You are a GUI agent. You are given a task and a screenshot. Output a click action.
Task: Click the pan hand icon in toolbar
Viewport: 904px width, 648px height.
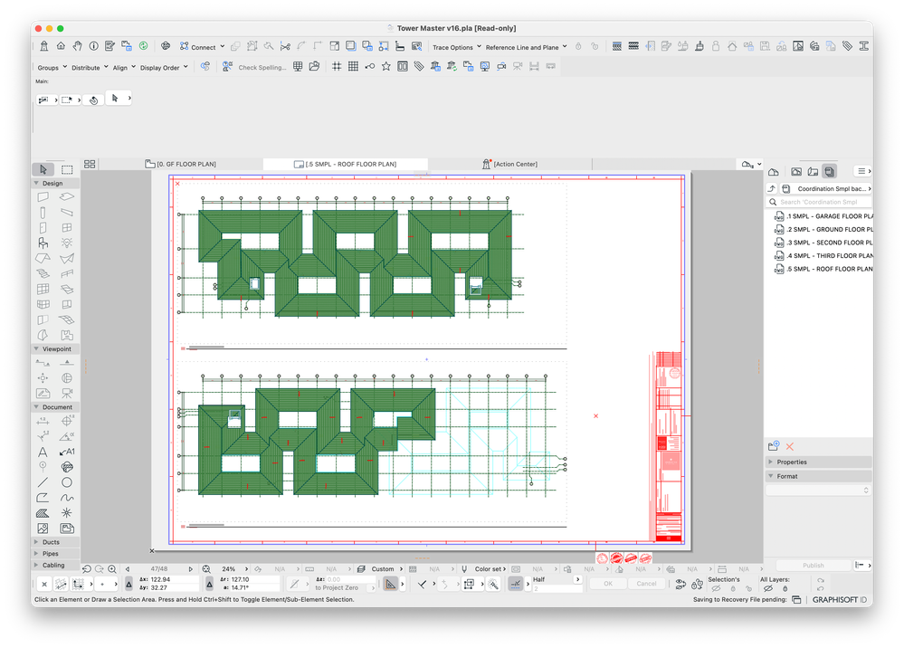(x=77, y=46)
